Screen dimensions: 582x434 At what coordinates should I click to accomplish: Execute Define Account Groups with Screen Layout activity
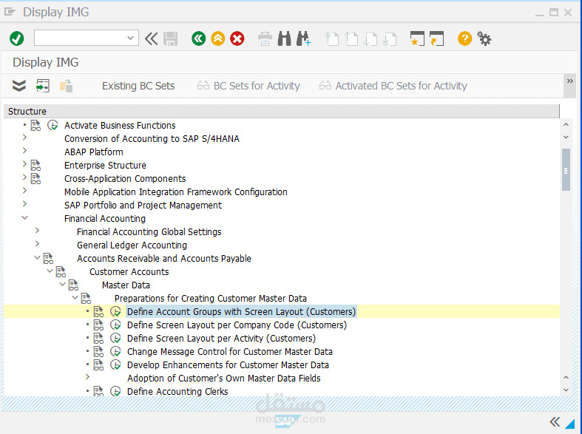click(x=116, y=311)
